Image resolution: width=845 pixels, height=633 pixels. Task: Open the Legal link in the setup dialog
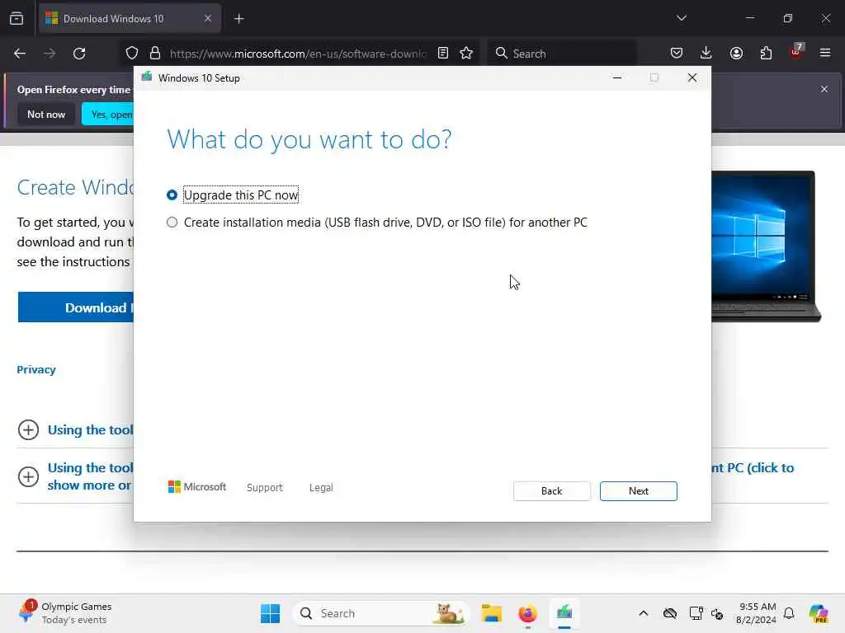[x=321, y=487]
